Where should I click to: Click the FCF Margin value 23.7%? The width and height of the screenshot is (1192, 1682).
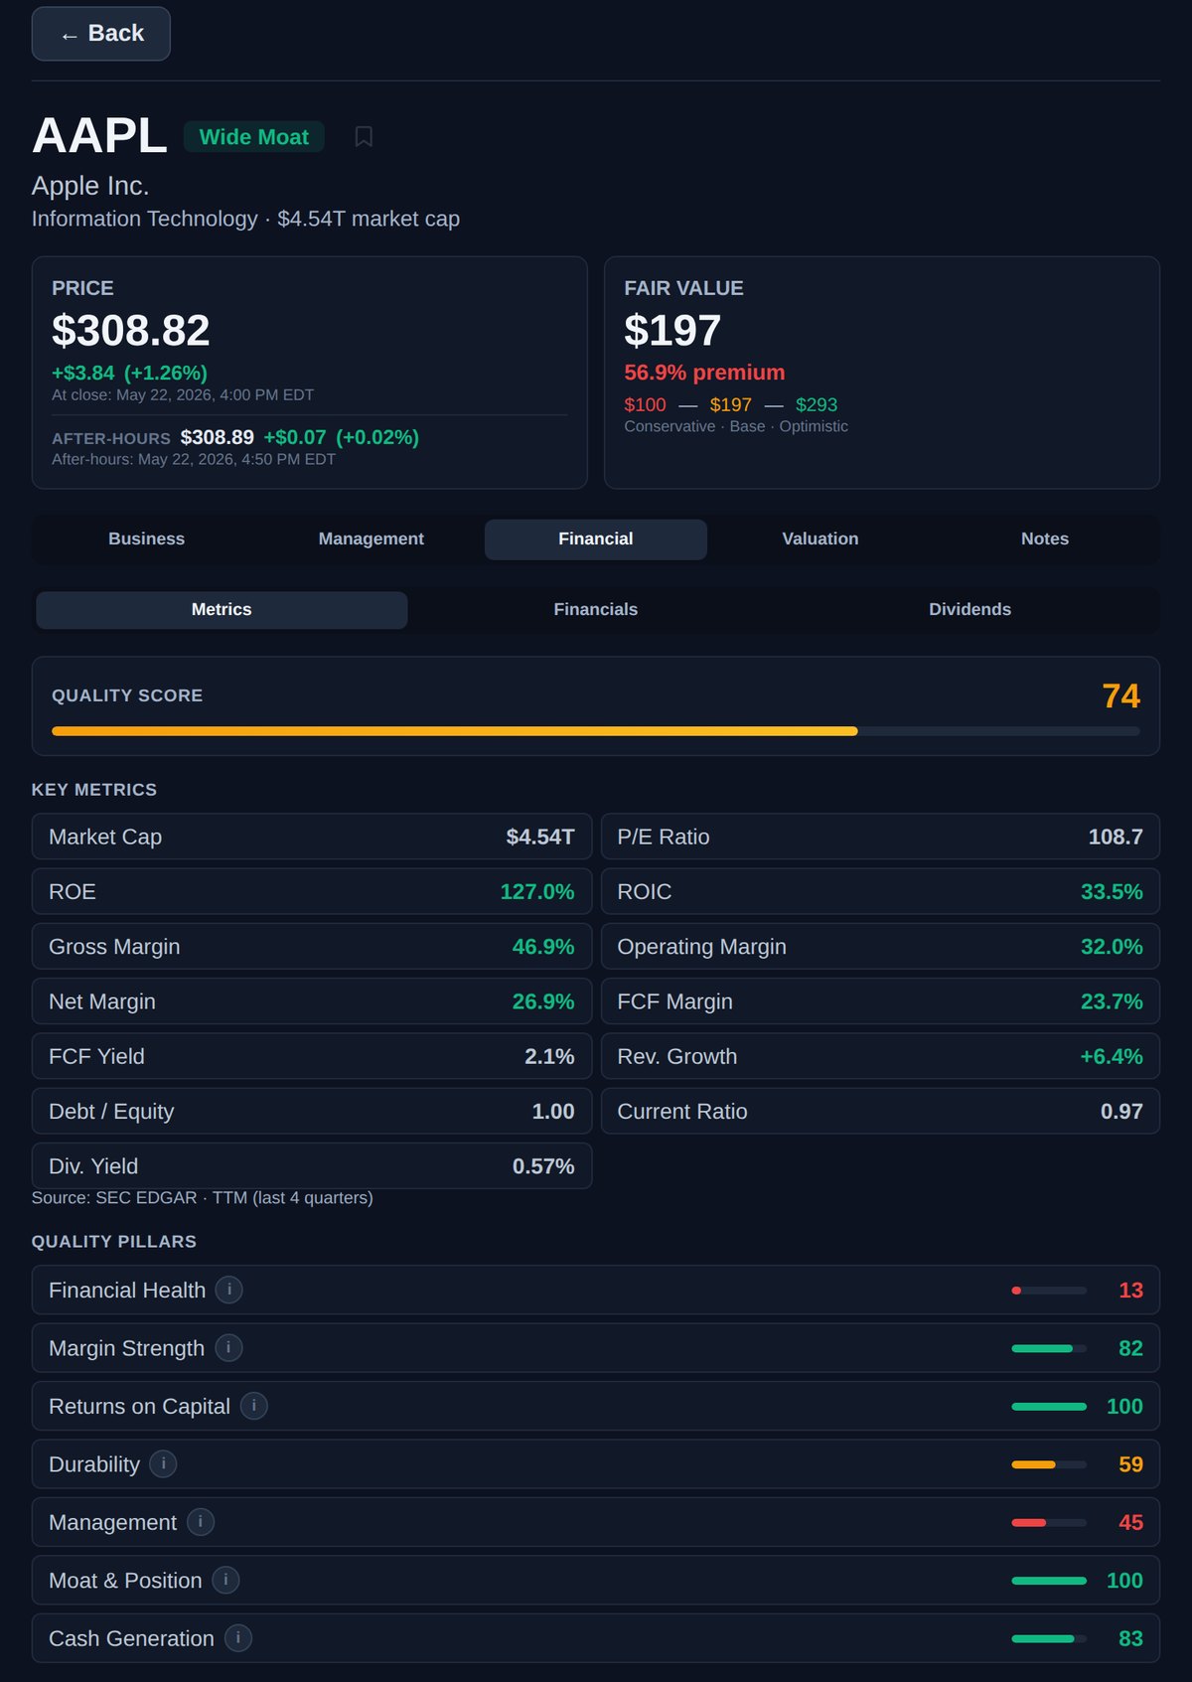click(x=1112, y=1001)
